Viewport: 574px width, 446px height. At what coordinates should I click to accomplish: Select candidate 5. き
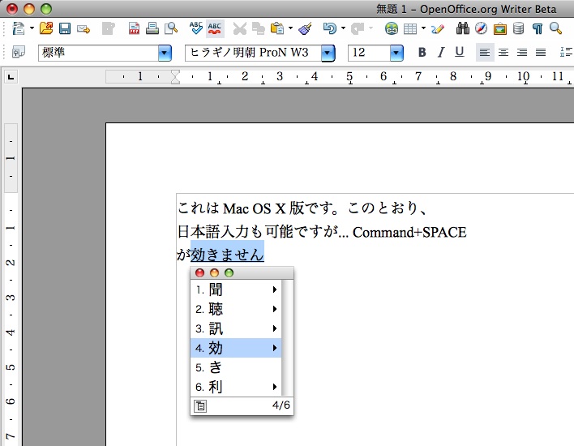[236, 367]
